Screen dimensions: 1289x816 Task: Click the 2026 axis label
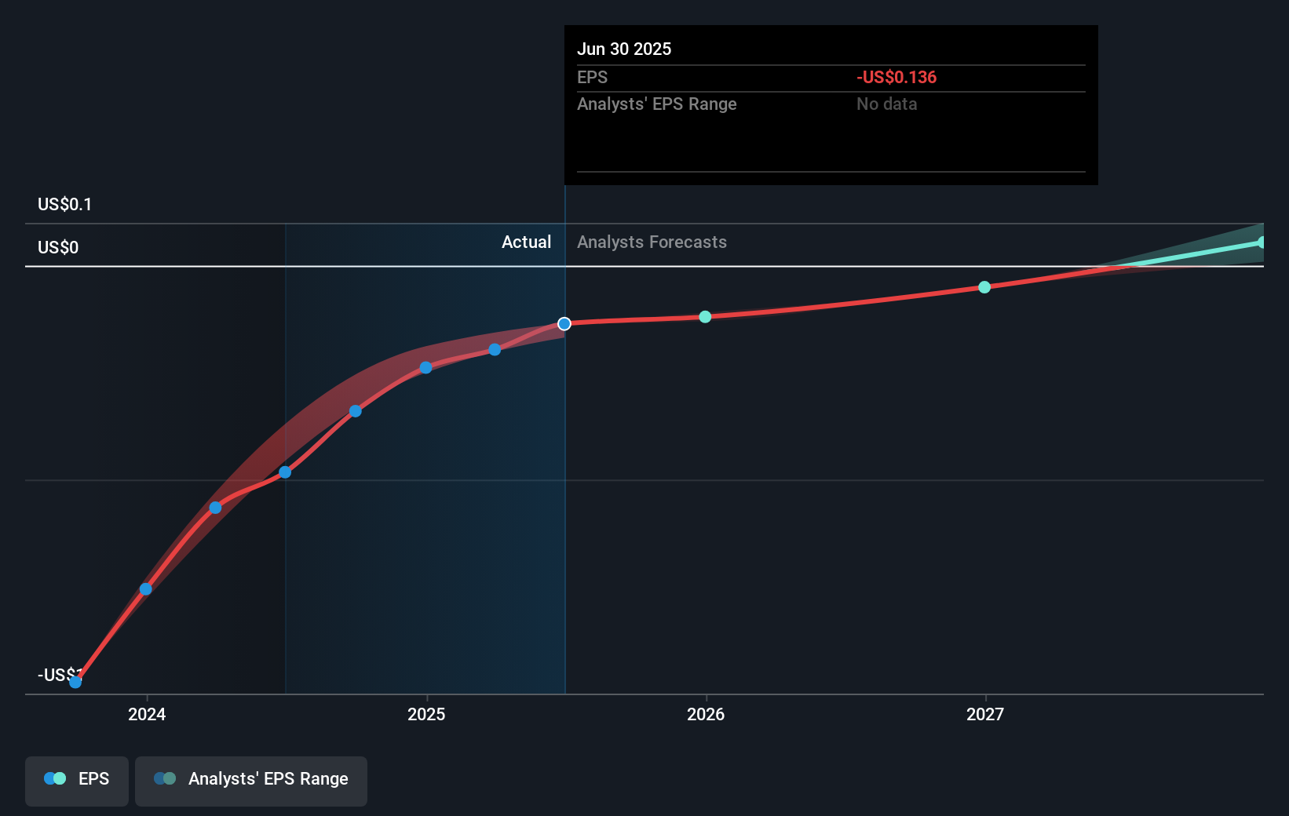(706, 715)
